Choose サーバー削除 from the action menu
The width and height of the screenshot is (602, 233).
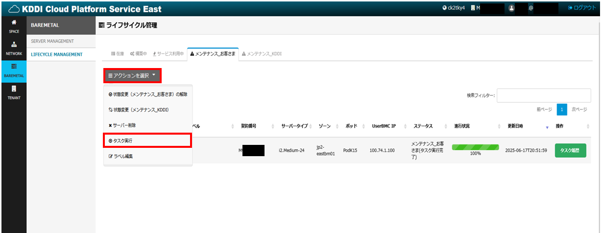pos(148,125)
